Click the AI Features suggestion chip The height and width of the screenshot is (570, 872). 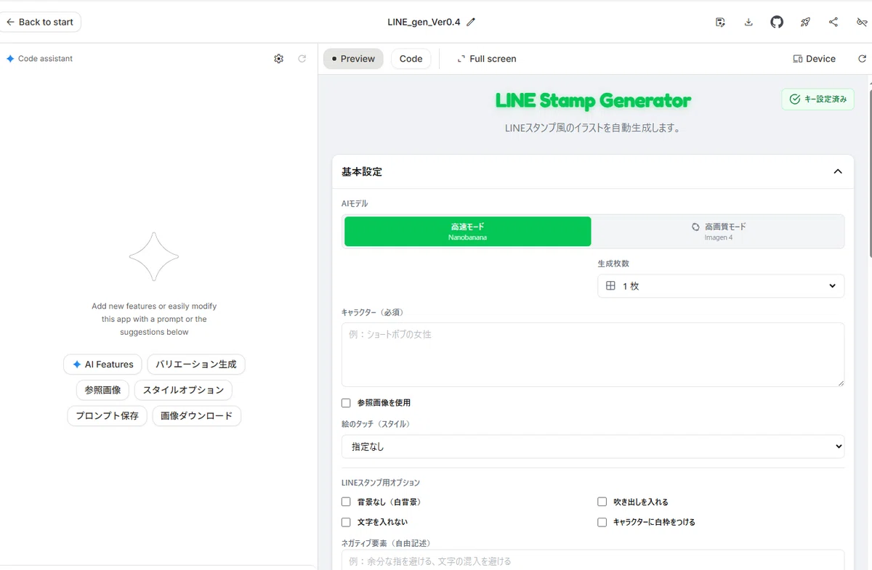[x=102, y=365]
